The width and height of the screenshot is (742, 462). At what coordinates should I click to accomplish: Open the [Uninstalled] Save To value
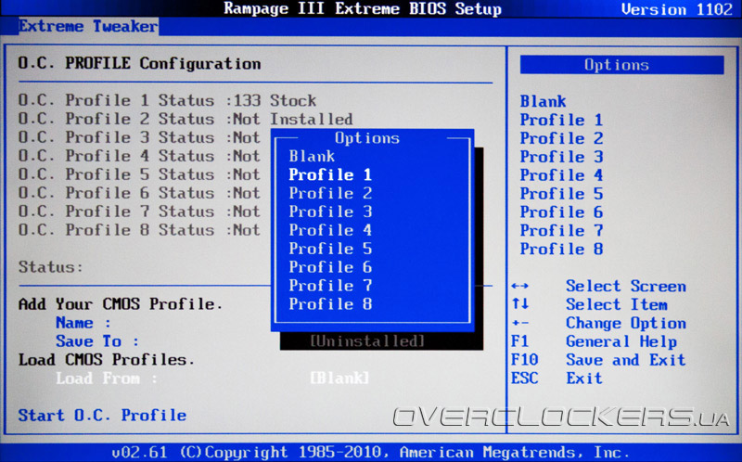pos(367,341)
